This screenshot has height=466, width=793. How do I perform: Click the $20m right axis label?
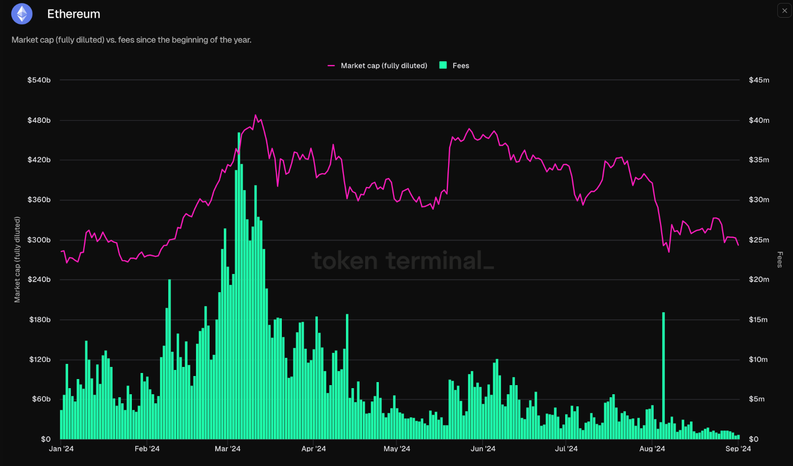(x=759, y=279)
